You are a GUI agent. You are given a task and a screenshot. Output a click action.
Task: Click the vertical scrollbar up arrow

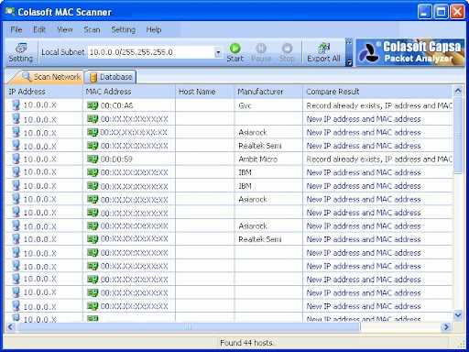[x=458, y=91]
